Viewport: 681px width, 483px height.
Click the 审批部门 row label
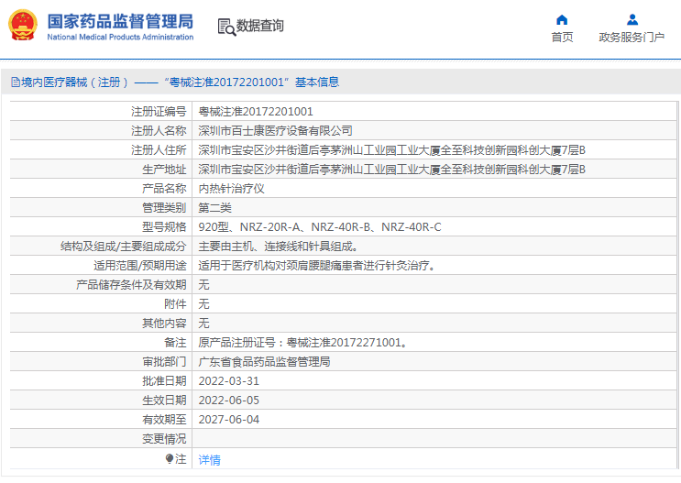[164, 362]
